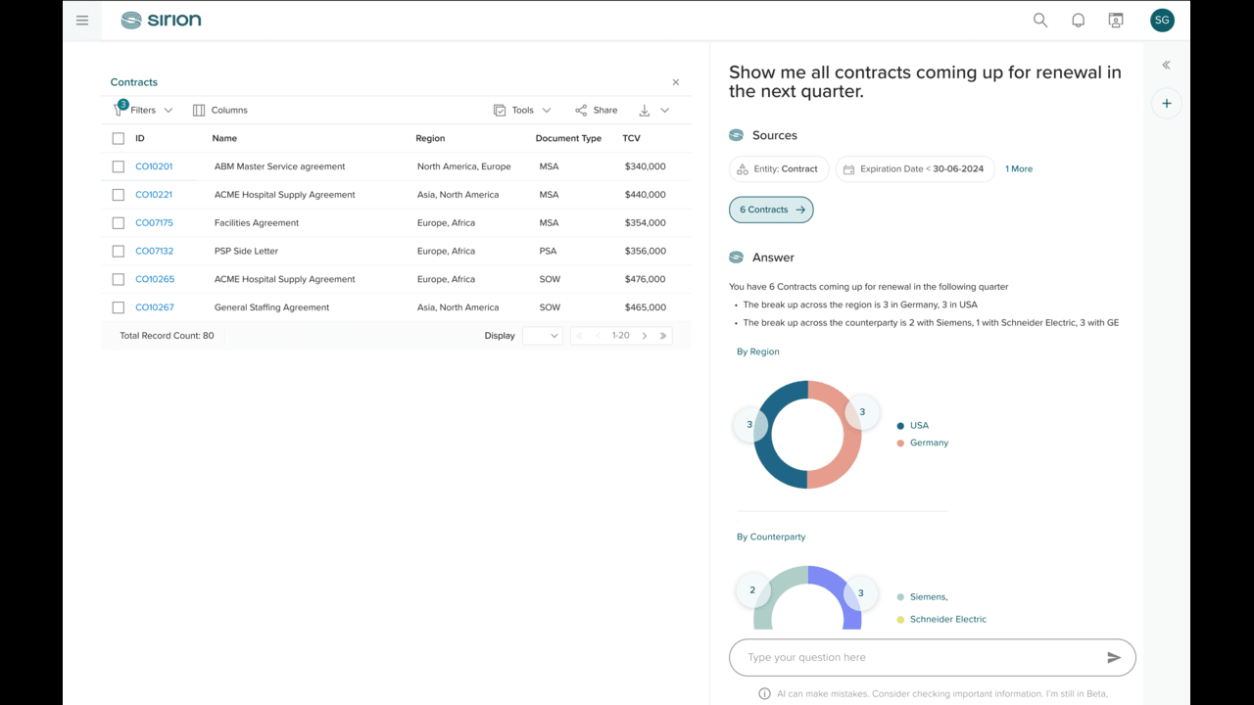Close the Contracts panel

tap(675, 82)
